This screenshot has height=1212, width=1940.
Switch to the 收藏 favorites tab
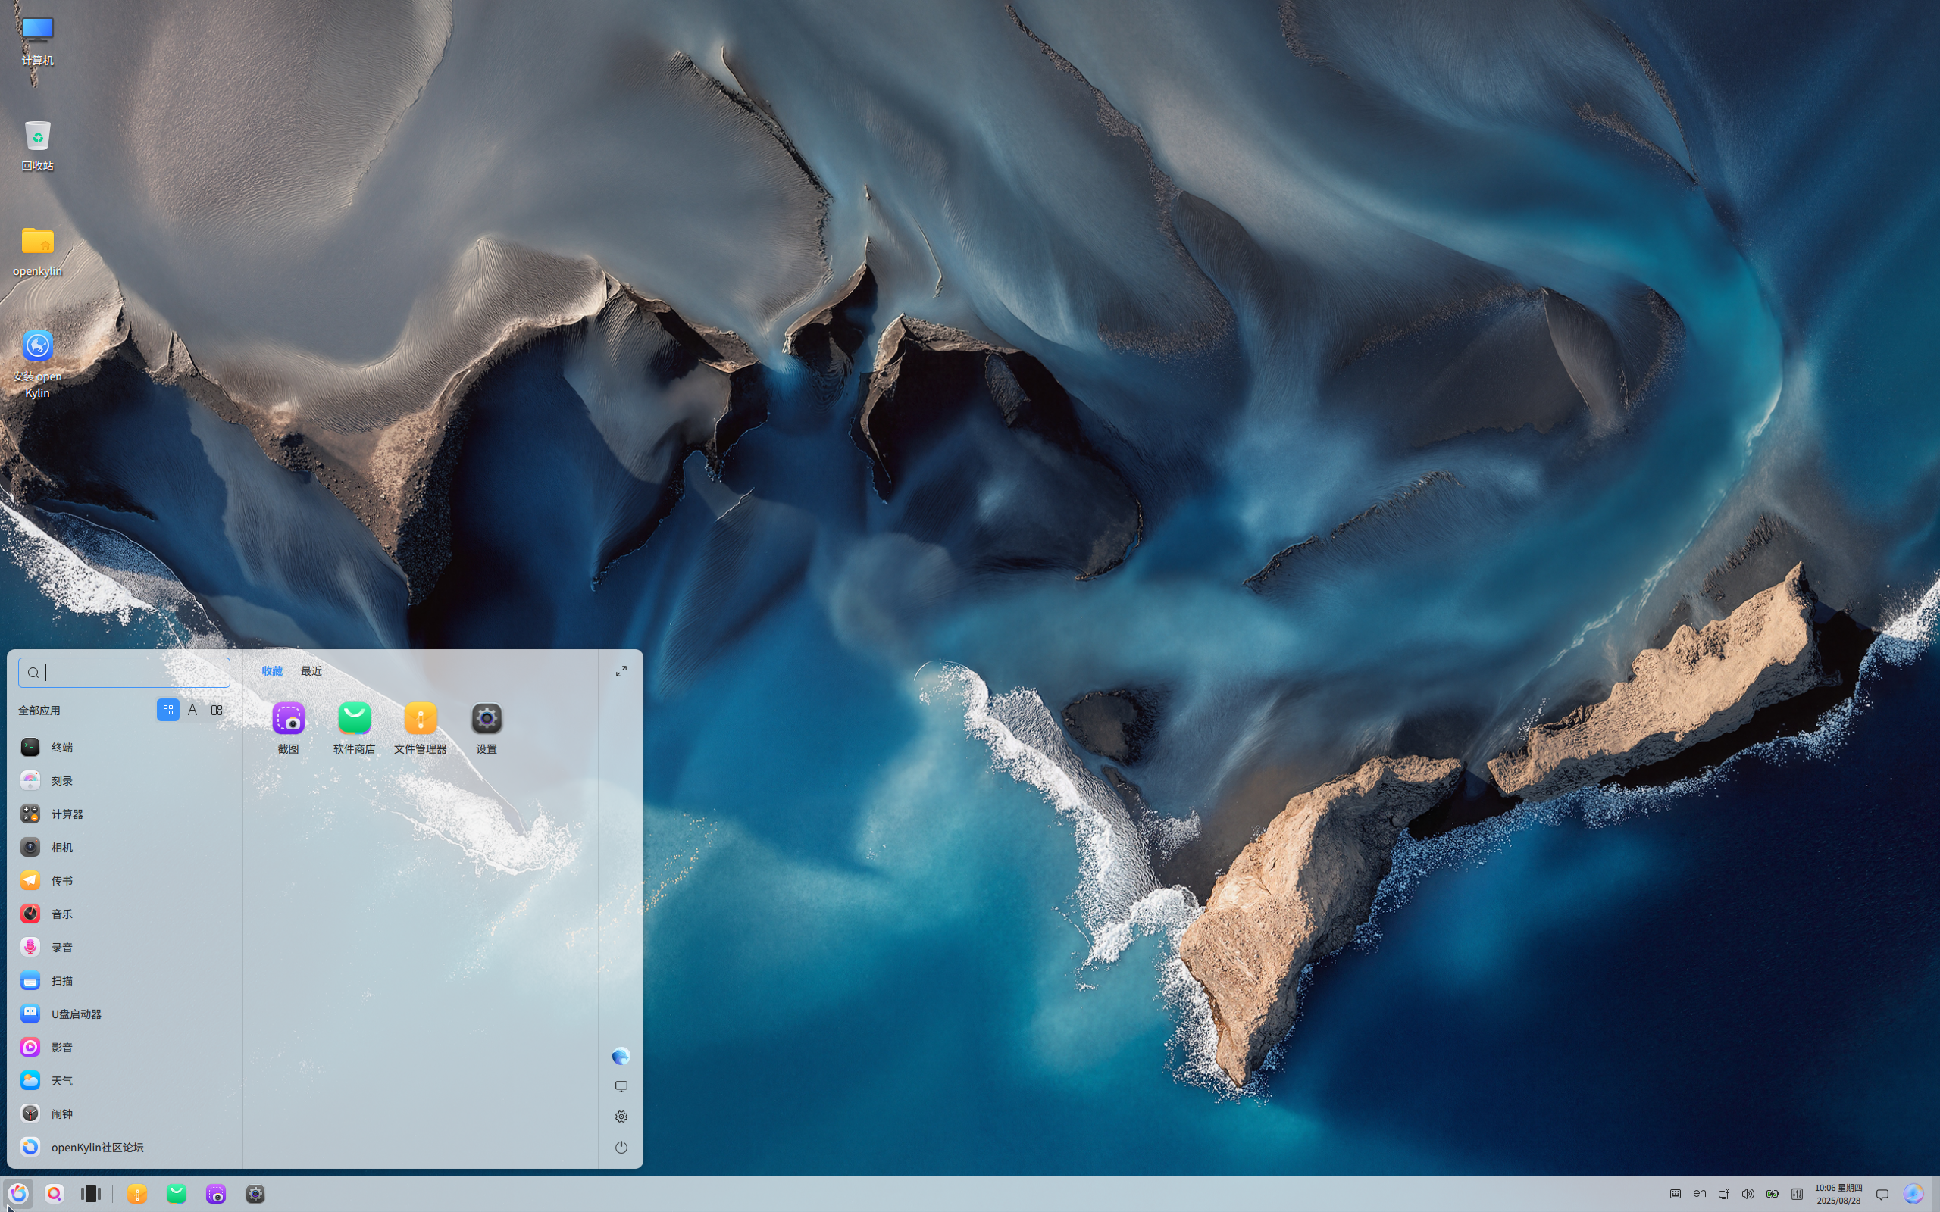coord(272,671)
